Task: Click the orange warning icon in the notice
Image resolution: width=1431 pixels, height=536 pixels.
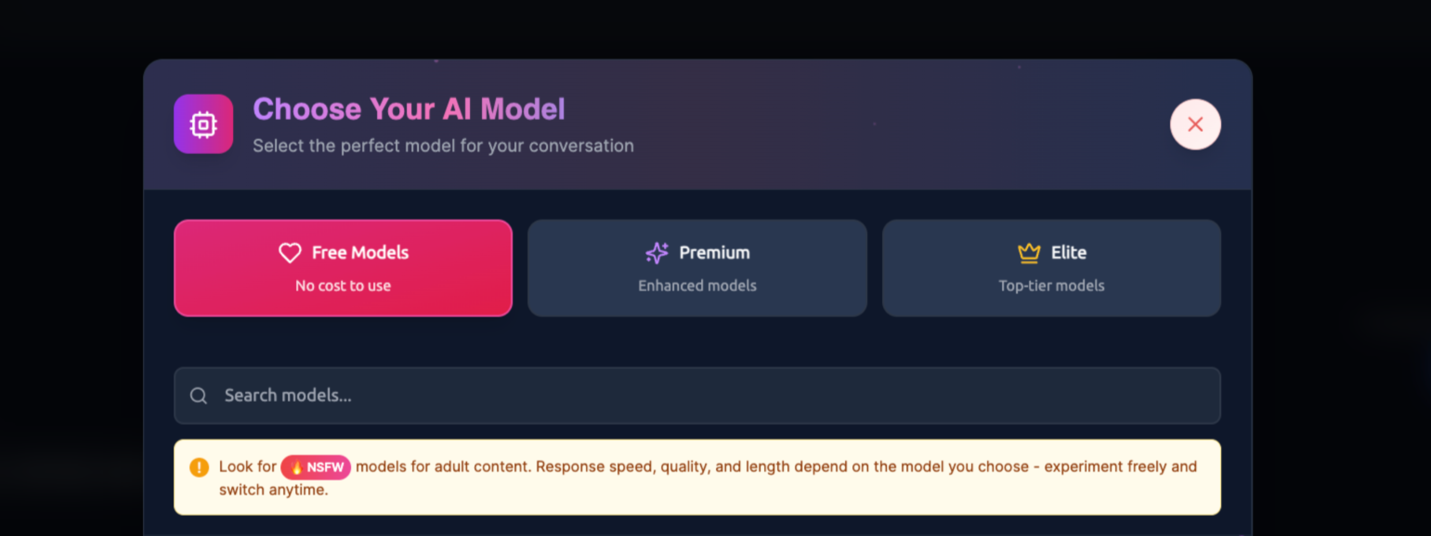Action: click(198, 466)
